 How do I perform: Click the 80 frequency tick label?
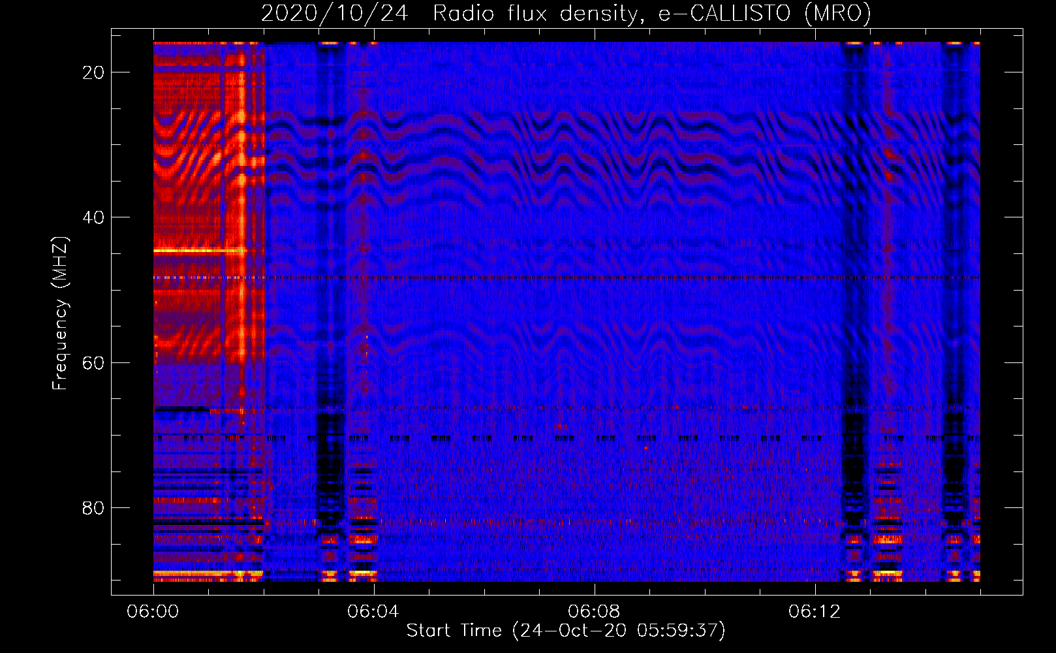93,508
